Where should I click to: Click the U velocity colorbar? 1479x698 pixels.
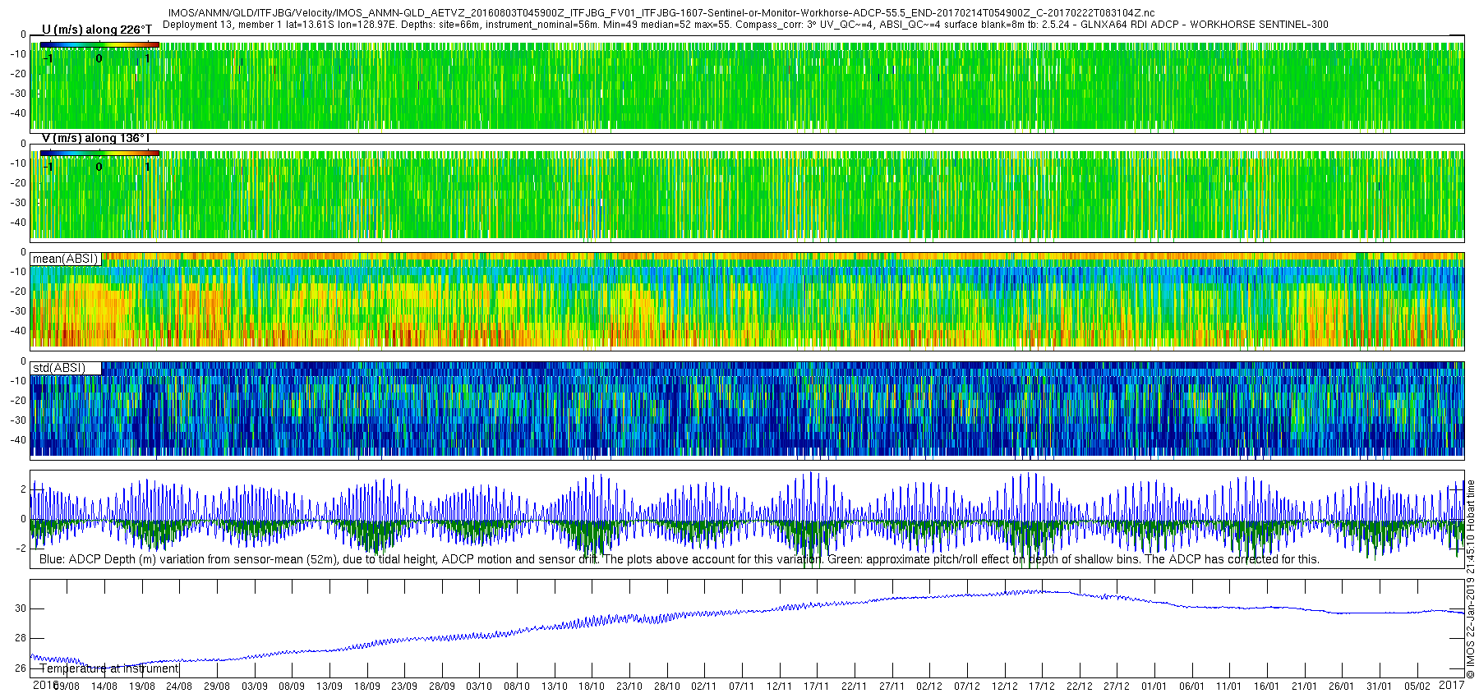tap(99, 45)
